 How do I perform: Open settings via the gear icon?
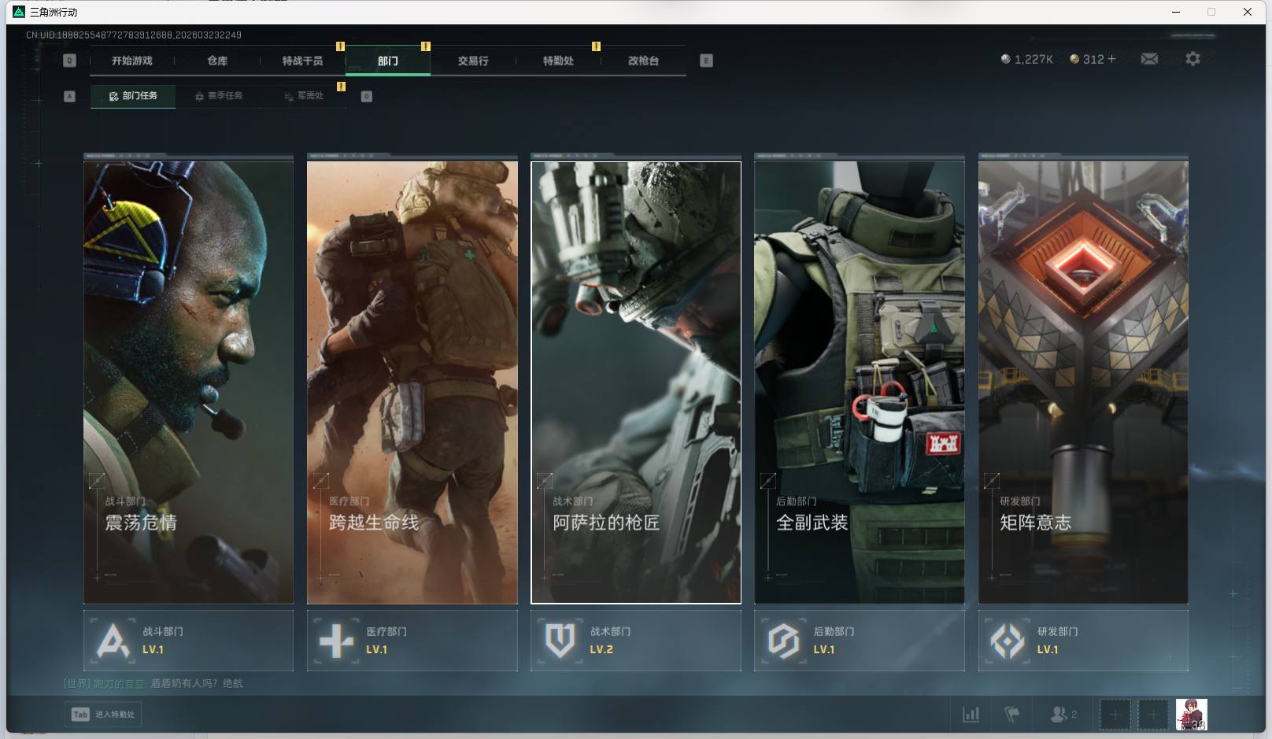1192,59
